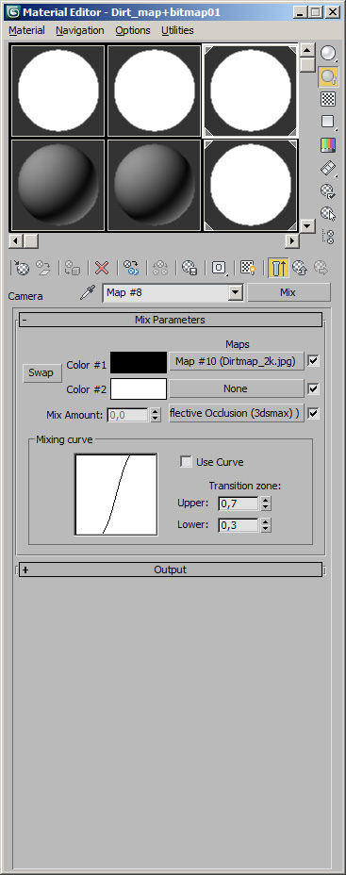Open the Reflective Occlusion (3dsmax) map button
346x875 pixels.
tap(237, 414)
